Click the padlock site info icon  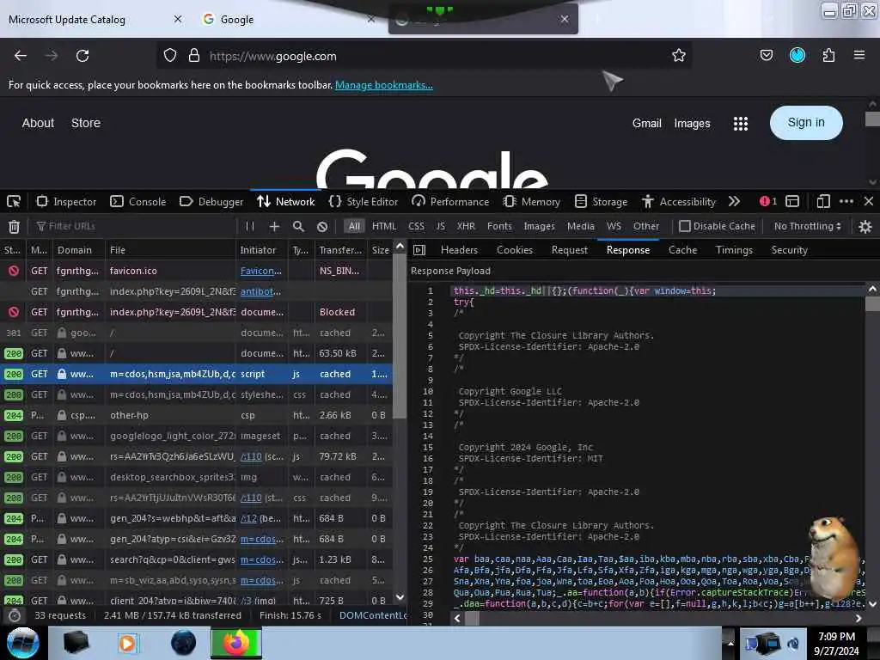click(194, 56)
